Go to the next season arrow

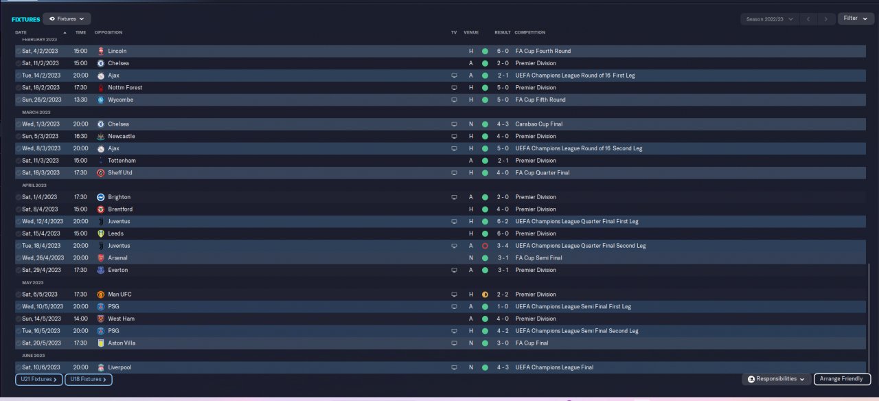pyautogui.click(x=827, y=19)
